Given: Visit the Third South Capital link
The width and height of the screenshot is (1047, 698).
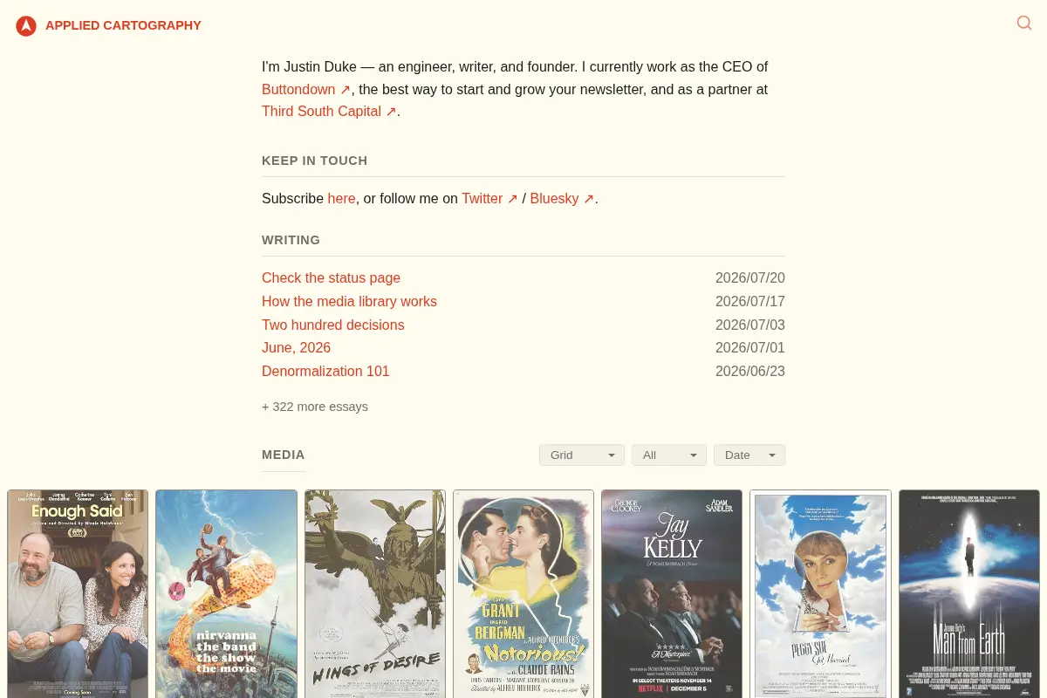Looking at the screenshot, I should pyautogui.click(x=329, y=111).
